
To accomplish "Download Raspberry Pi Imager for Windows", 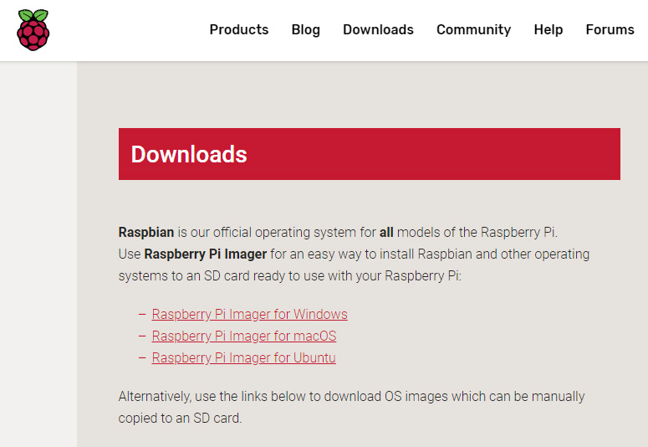I will point(250,314).
